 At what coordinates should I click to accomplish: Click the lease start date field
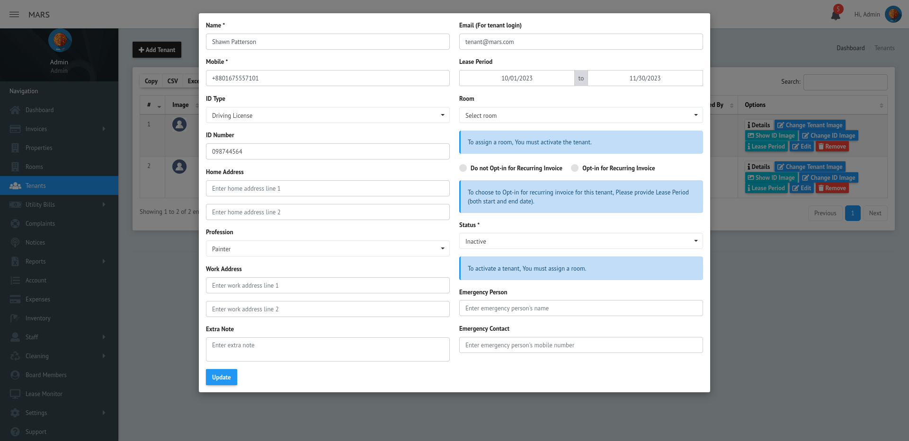point(517,78)
